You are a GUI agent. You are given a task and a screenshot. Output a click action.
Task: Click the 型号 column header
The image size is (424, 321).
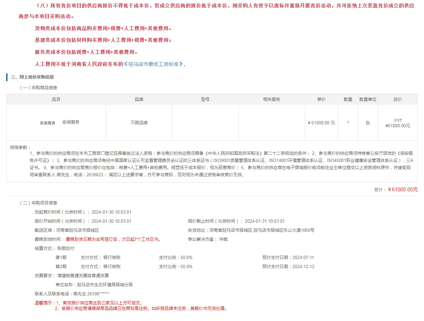[x=205, y=100]
